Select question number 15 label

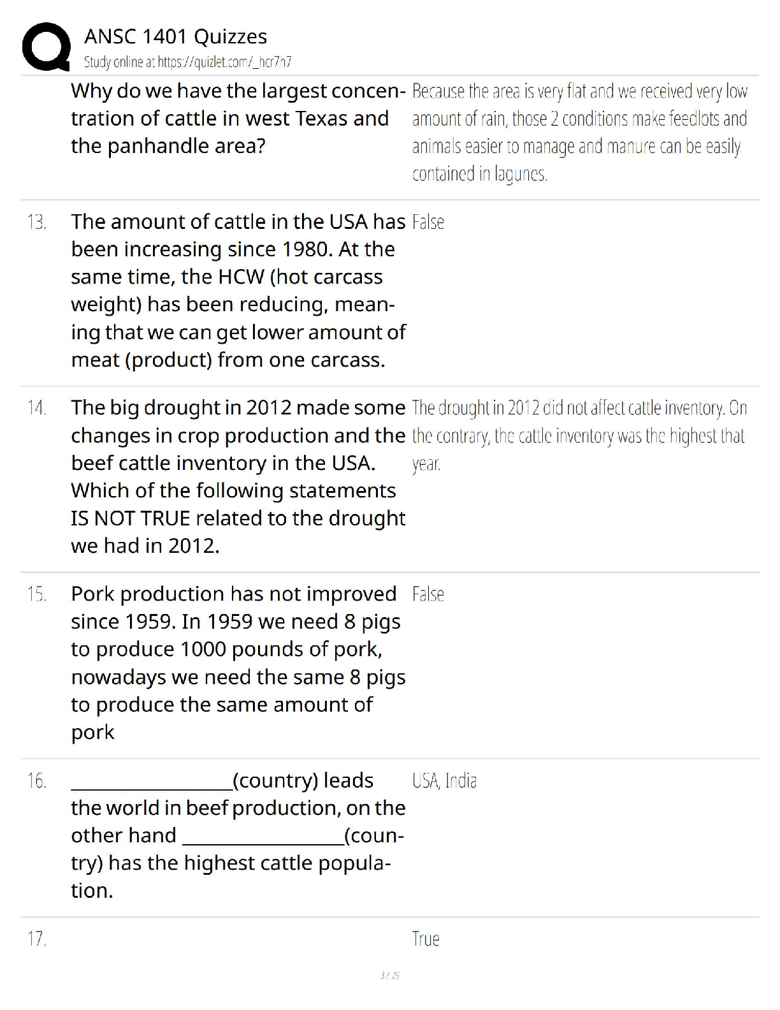36,594
